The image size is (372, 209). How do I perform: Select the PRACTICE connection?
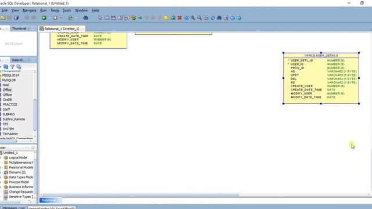pyautogui.click(x=10, y=105)
